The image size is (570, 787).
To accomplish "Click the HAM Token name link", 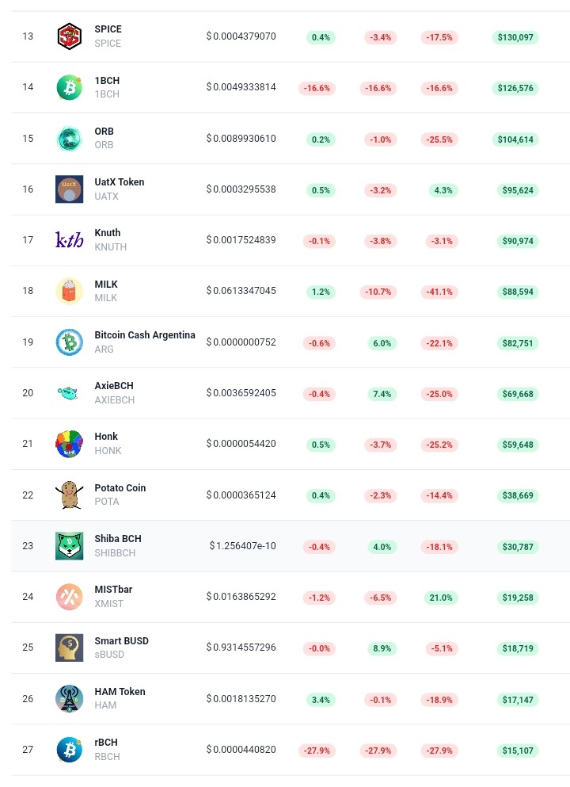I will coord(120,692).
